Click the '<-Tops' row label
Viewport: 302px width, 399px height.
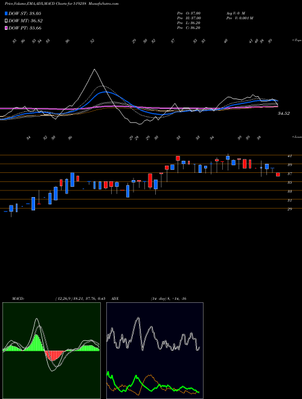click(297, 41)
